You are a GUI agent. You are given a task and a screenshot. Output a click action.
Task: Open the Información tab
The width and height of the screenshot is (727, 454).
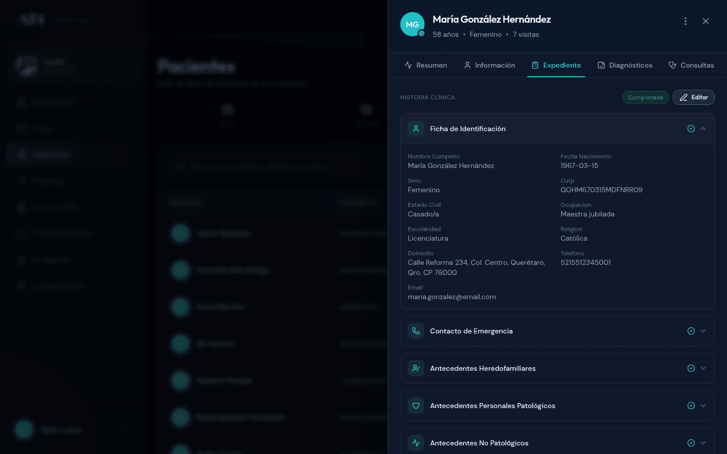coord(489,65)
